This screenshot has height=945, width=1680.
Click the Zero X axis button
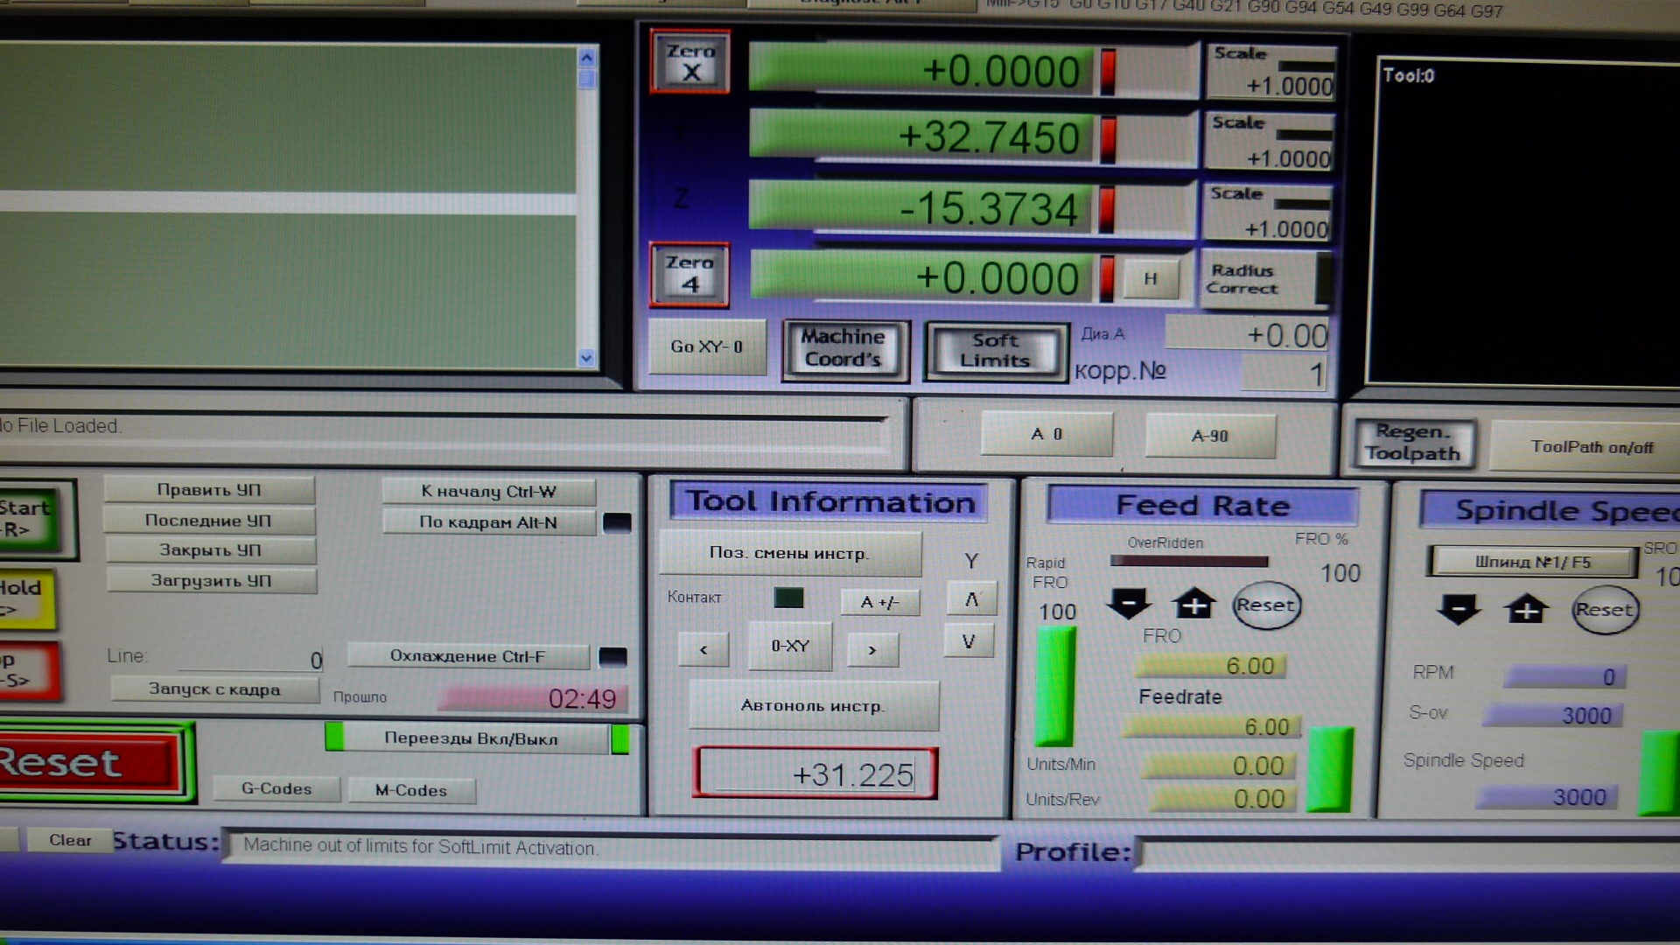pyautogui.click(x=690, y=62)
